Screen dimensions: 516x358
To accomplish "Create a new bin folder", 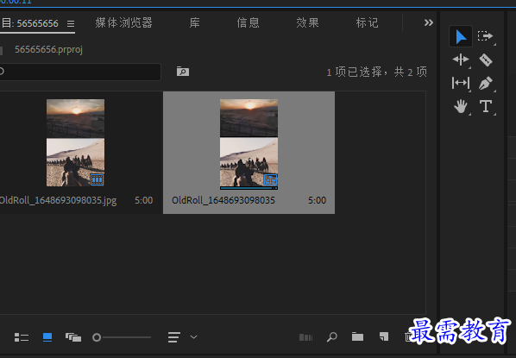I will (357, 337).
